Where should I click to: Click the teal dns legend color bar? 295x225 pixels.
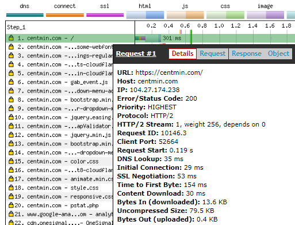[25, 15]
